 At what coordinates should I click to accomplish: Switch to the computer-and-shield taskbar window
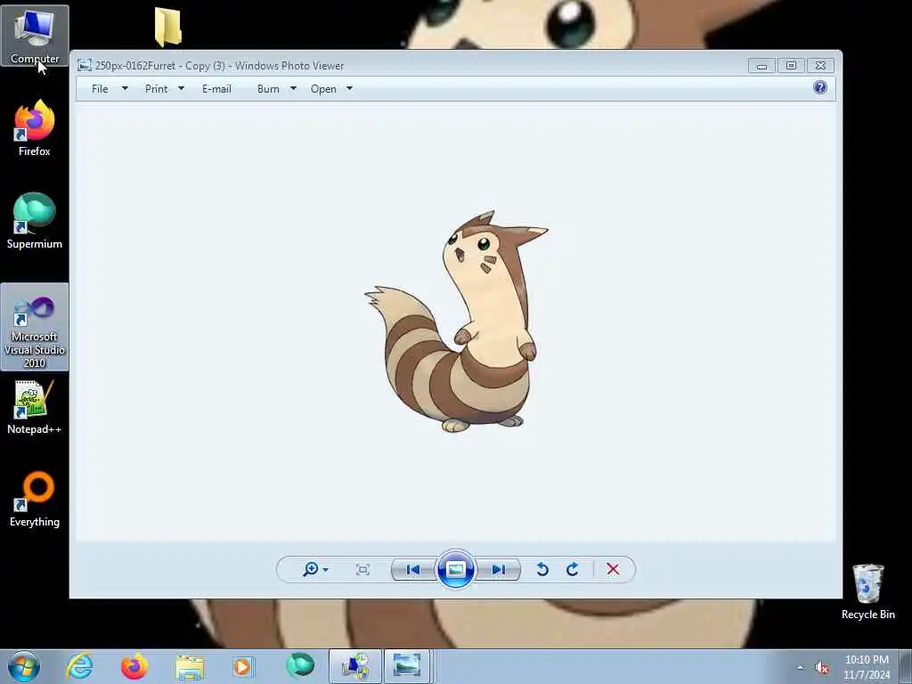tap(355, 666)
